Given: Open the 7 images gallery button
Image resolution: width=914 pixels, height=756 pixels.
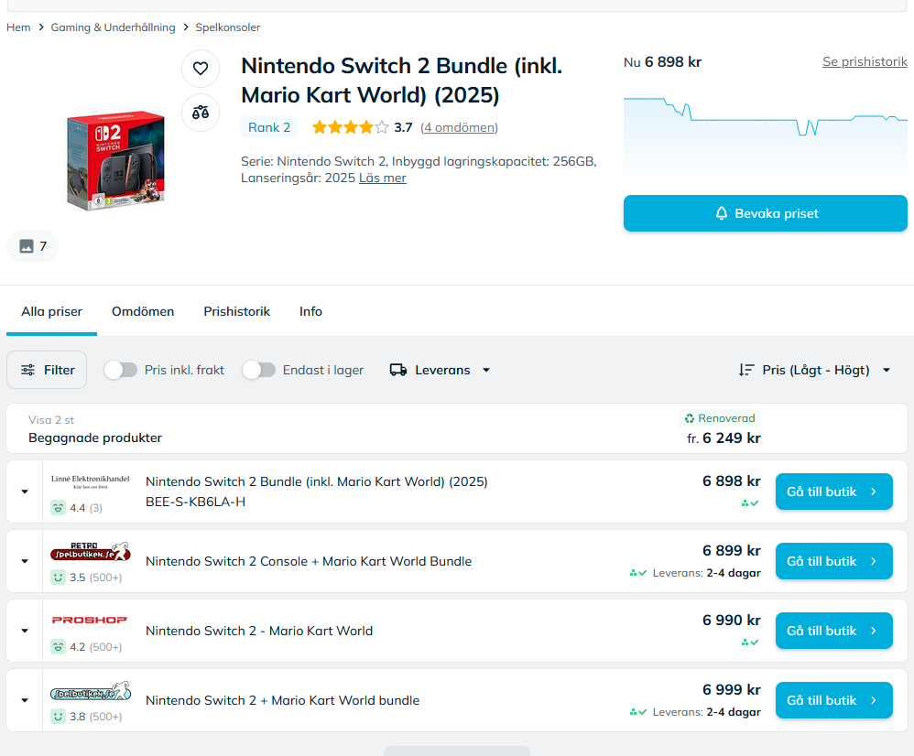Looking at the screenshot, I should tap(33, 246).
